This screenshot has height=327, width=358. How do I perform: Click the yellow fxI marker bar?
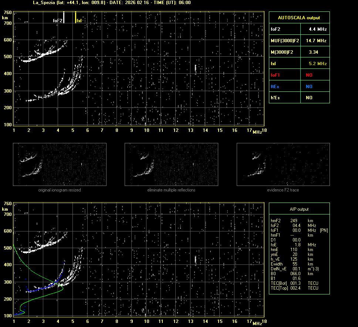[76, 17]
